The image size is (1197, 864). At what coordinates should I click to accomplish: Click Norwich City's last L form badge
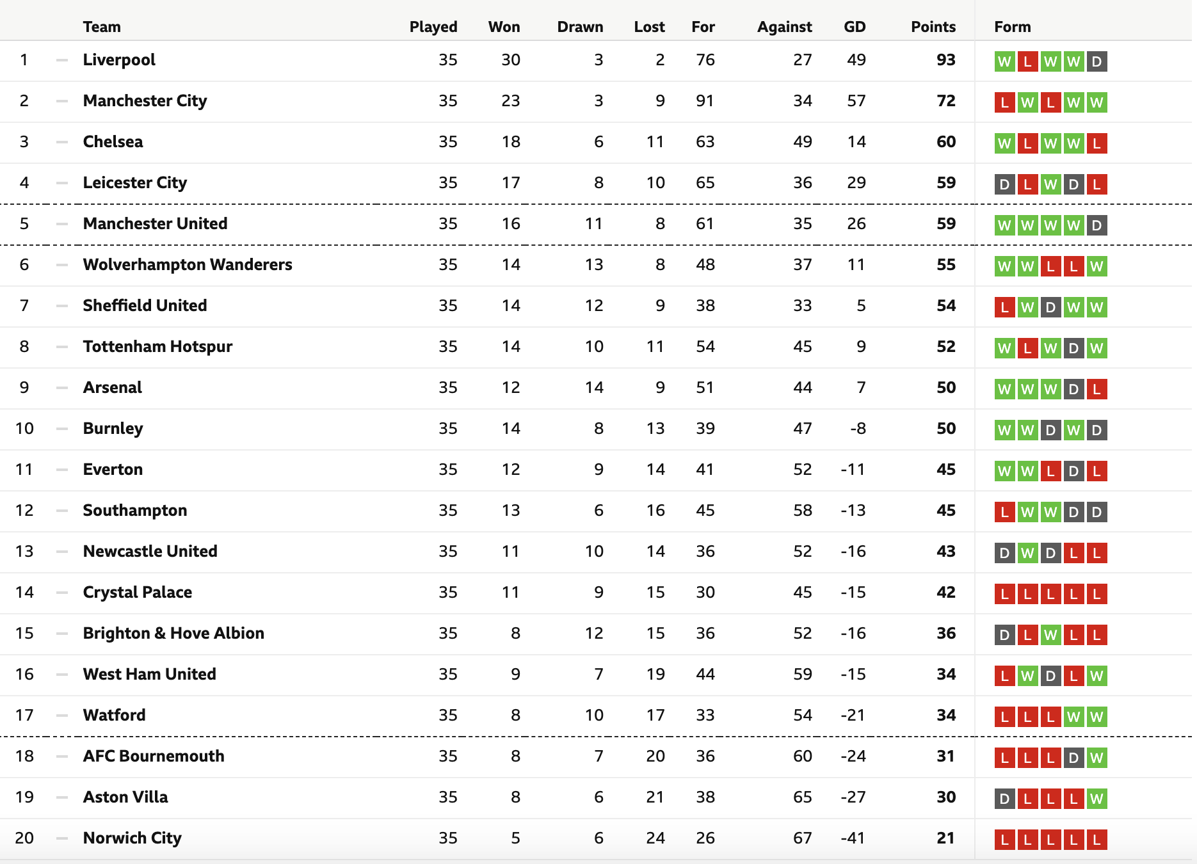coord(1097,840)
